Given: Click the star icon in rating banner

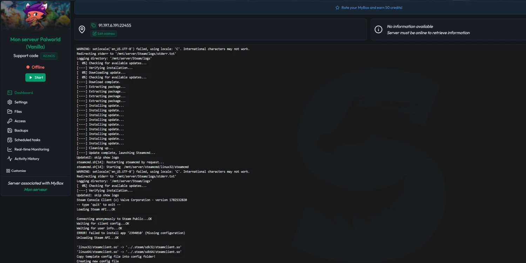Looking at the screenshot, I should (337, 7).
